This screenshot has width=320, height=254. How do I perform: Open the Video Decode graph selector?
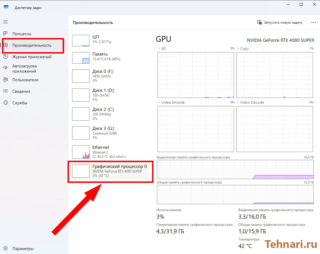pos(237,102)
